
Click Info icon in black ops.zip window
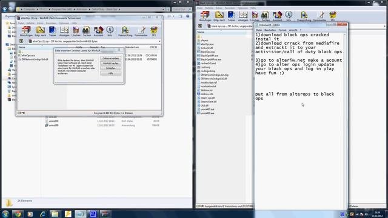point(289,16)
